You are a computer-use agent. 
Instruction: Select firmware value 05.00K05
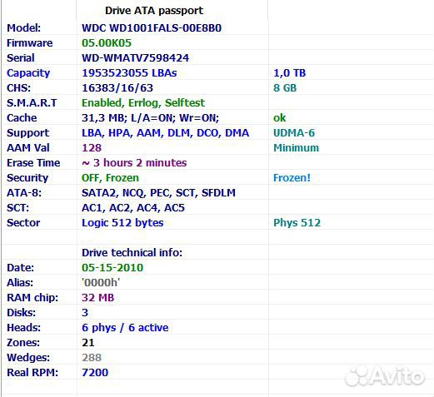tap(107, 43)
